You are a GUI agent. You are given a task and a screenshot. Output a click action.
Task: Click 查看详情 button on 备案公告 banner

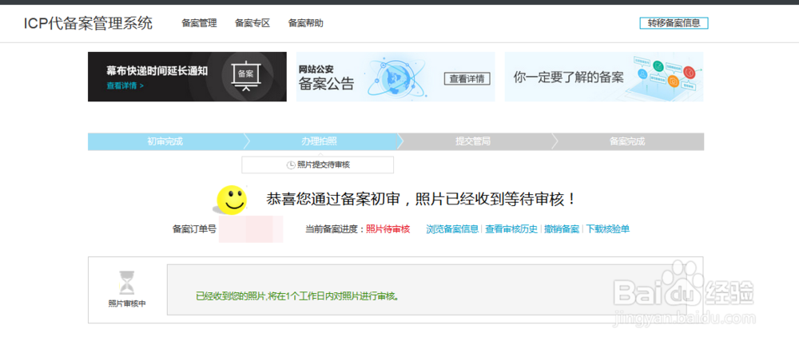click(467, 79)
